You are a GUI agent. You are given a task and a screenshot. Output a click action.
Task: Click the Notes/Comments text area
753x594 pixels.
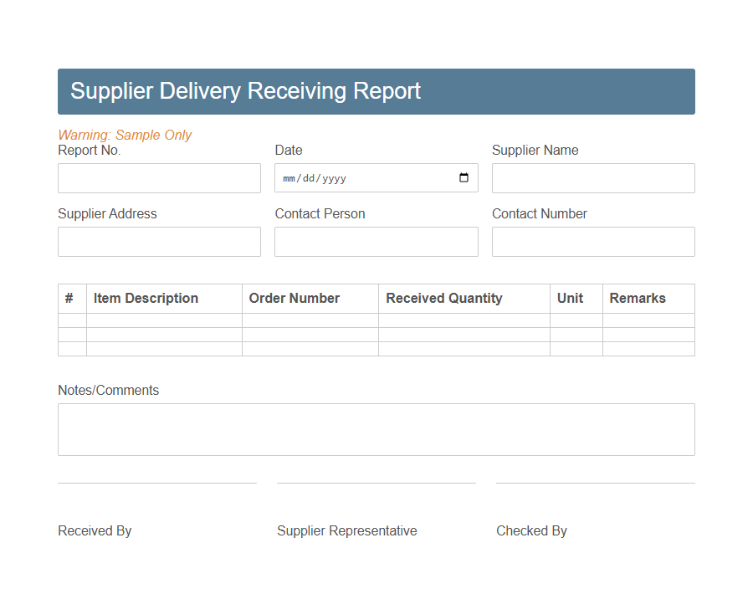pyautogui.click(x=376, y=428)
